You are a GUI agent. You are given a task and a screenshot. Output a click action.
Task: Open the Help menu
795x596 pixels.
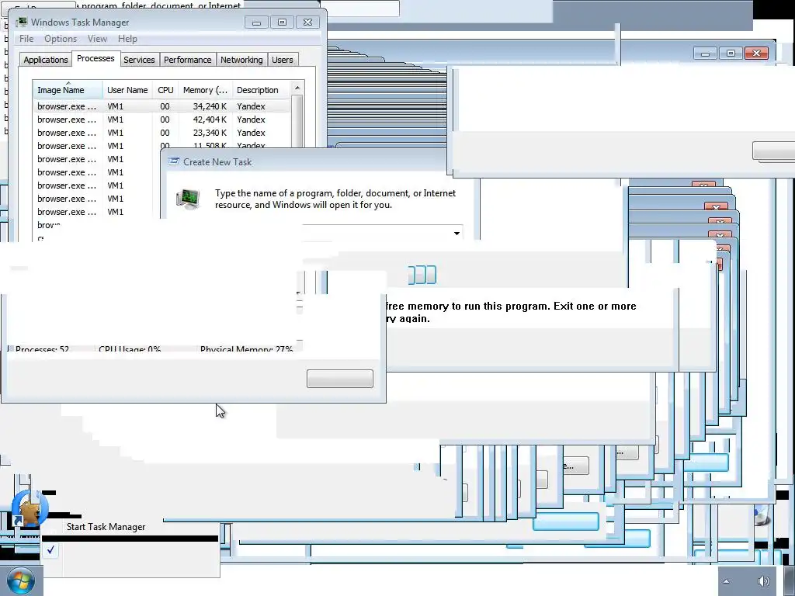coord(127,39)
